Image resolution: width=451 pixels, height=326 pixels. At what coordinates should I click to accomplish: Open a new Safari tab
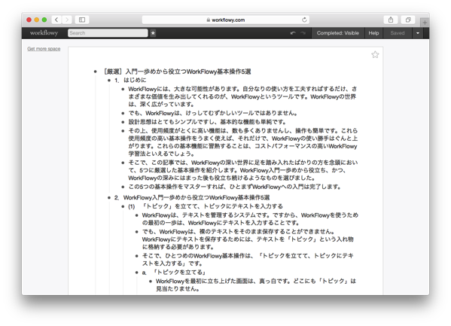[425, 23]
